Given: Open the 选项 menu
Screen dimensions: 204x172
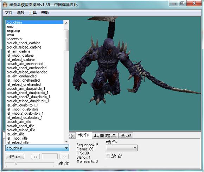Looking at the screenshot, I should coord(20,13).
